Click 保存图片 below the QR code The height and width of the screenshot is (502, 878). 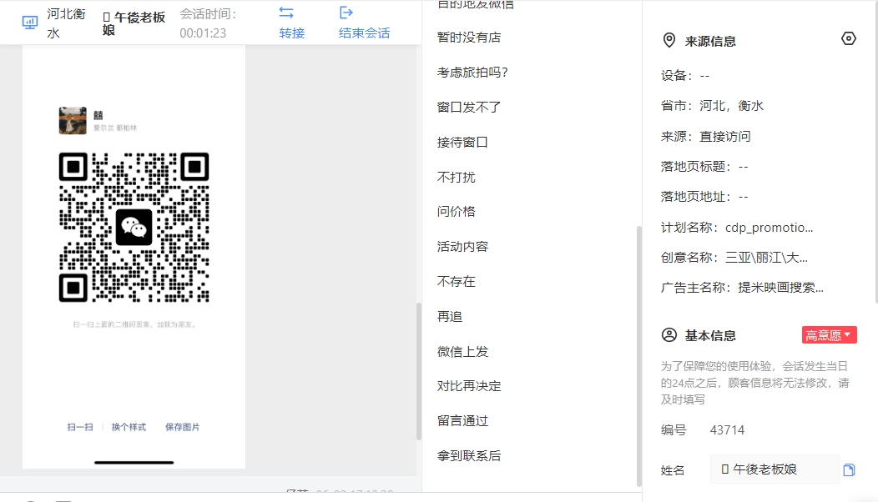182,427
